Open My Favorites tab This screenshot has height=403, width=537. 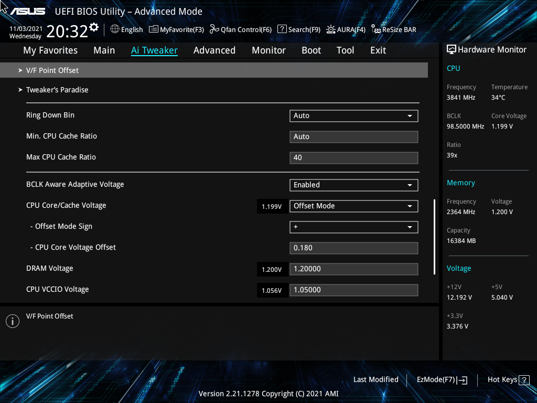click(x=50, y=50)
